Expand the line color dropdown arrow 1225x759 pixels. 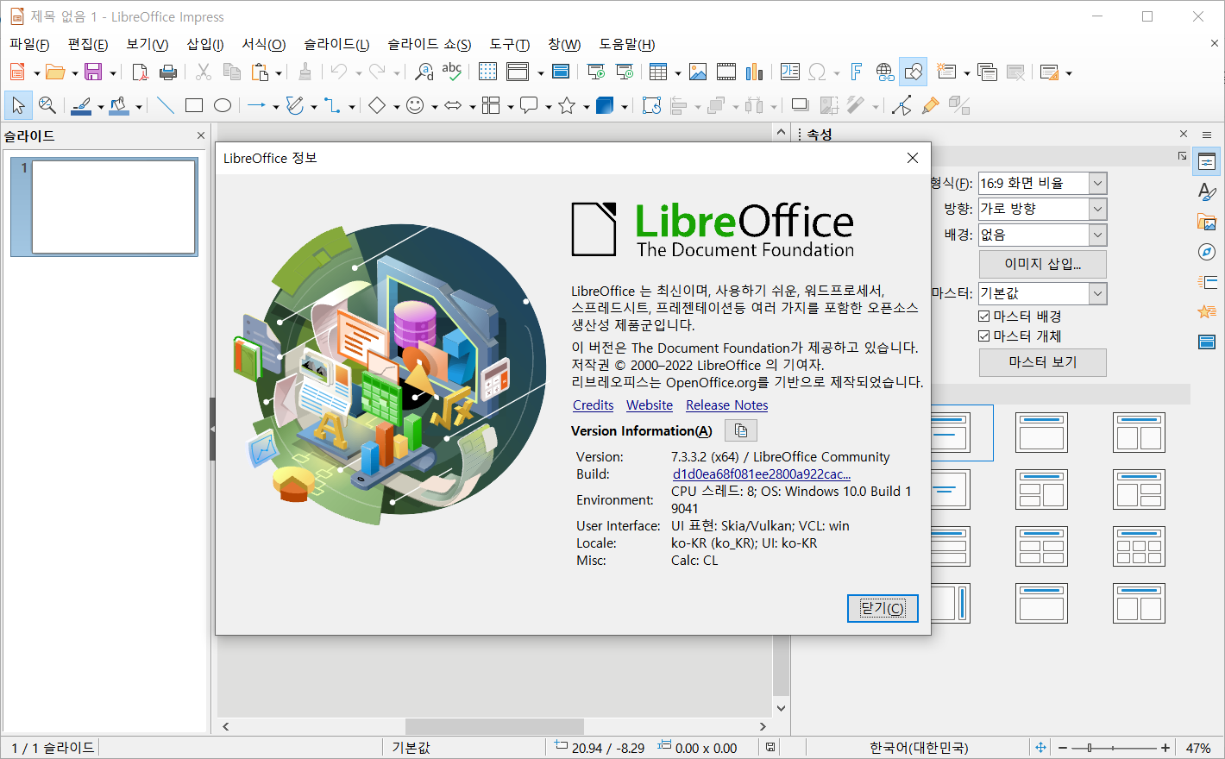(101, 107)
